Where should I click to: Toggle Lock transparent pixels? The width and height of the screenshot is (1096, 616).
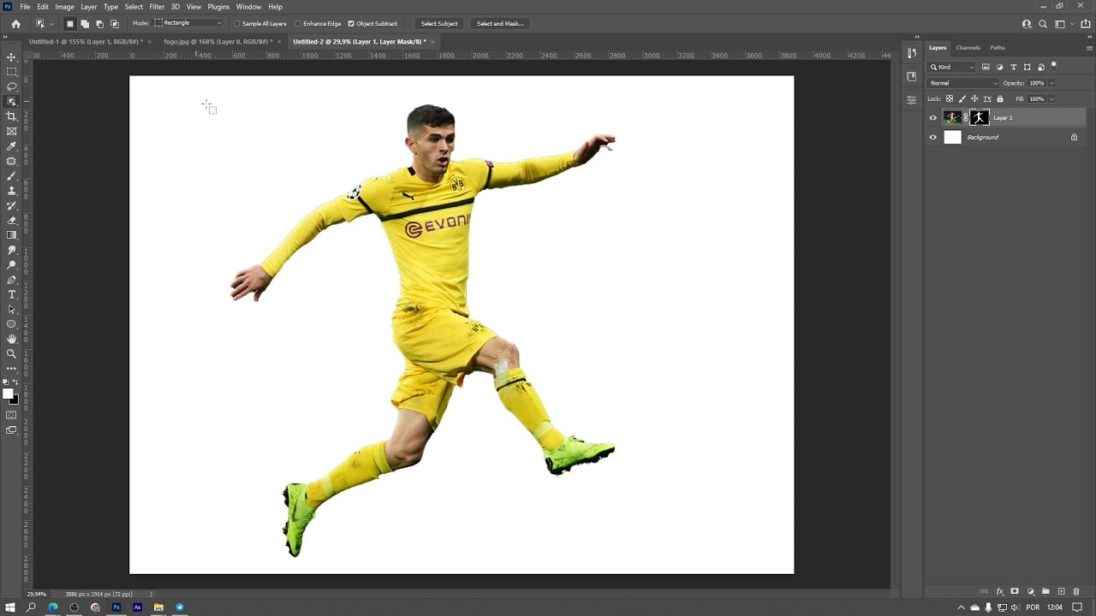click(x=949, y=99)
